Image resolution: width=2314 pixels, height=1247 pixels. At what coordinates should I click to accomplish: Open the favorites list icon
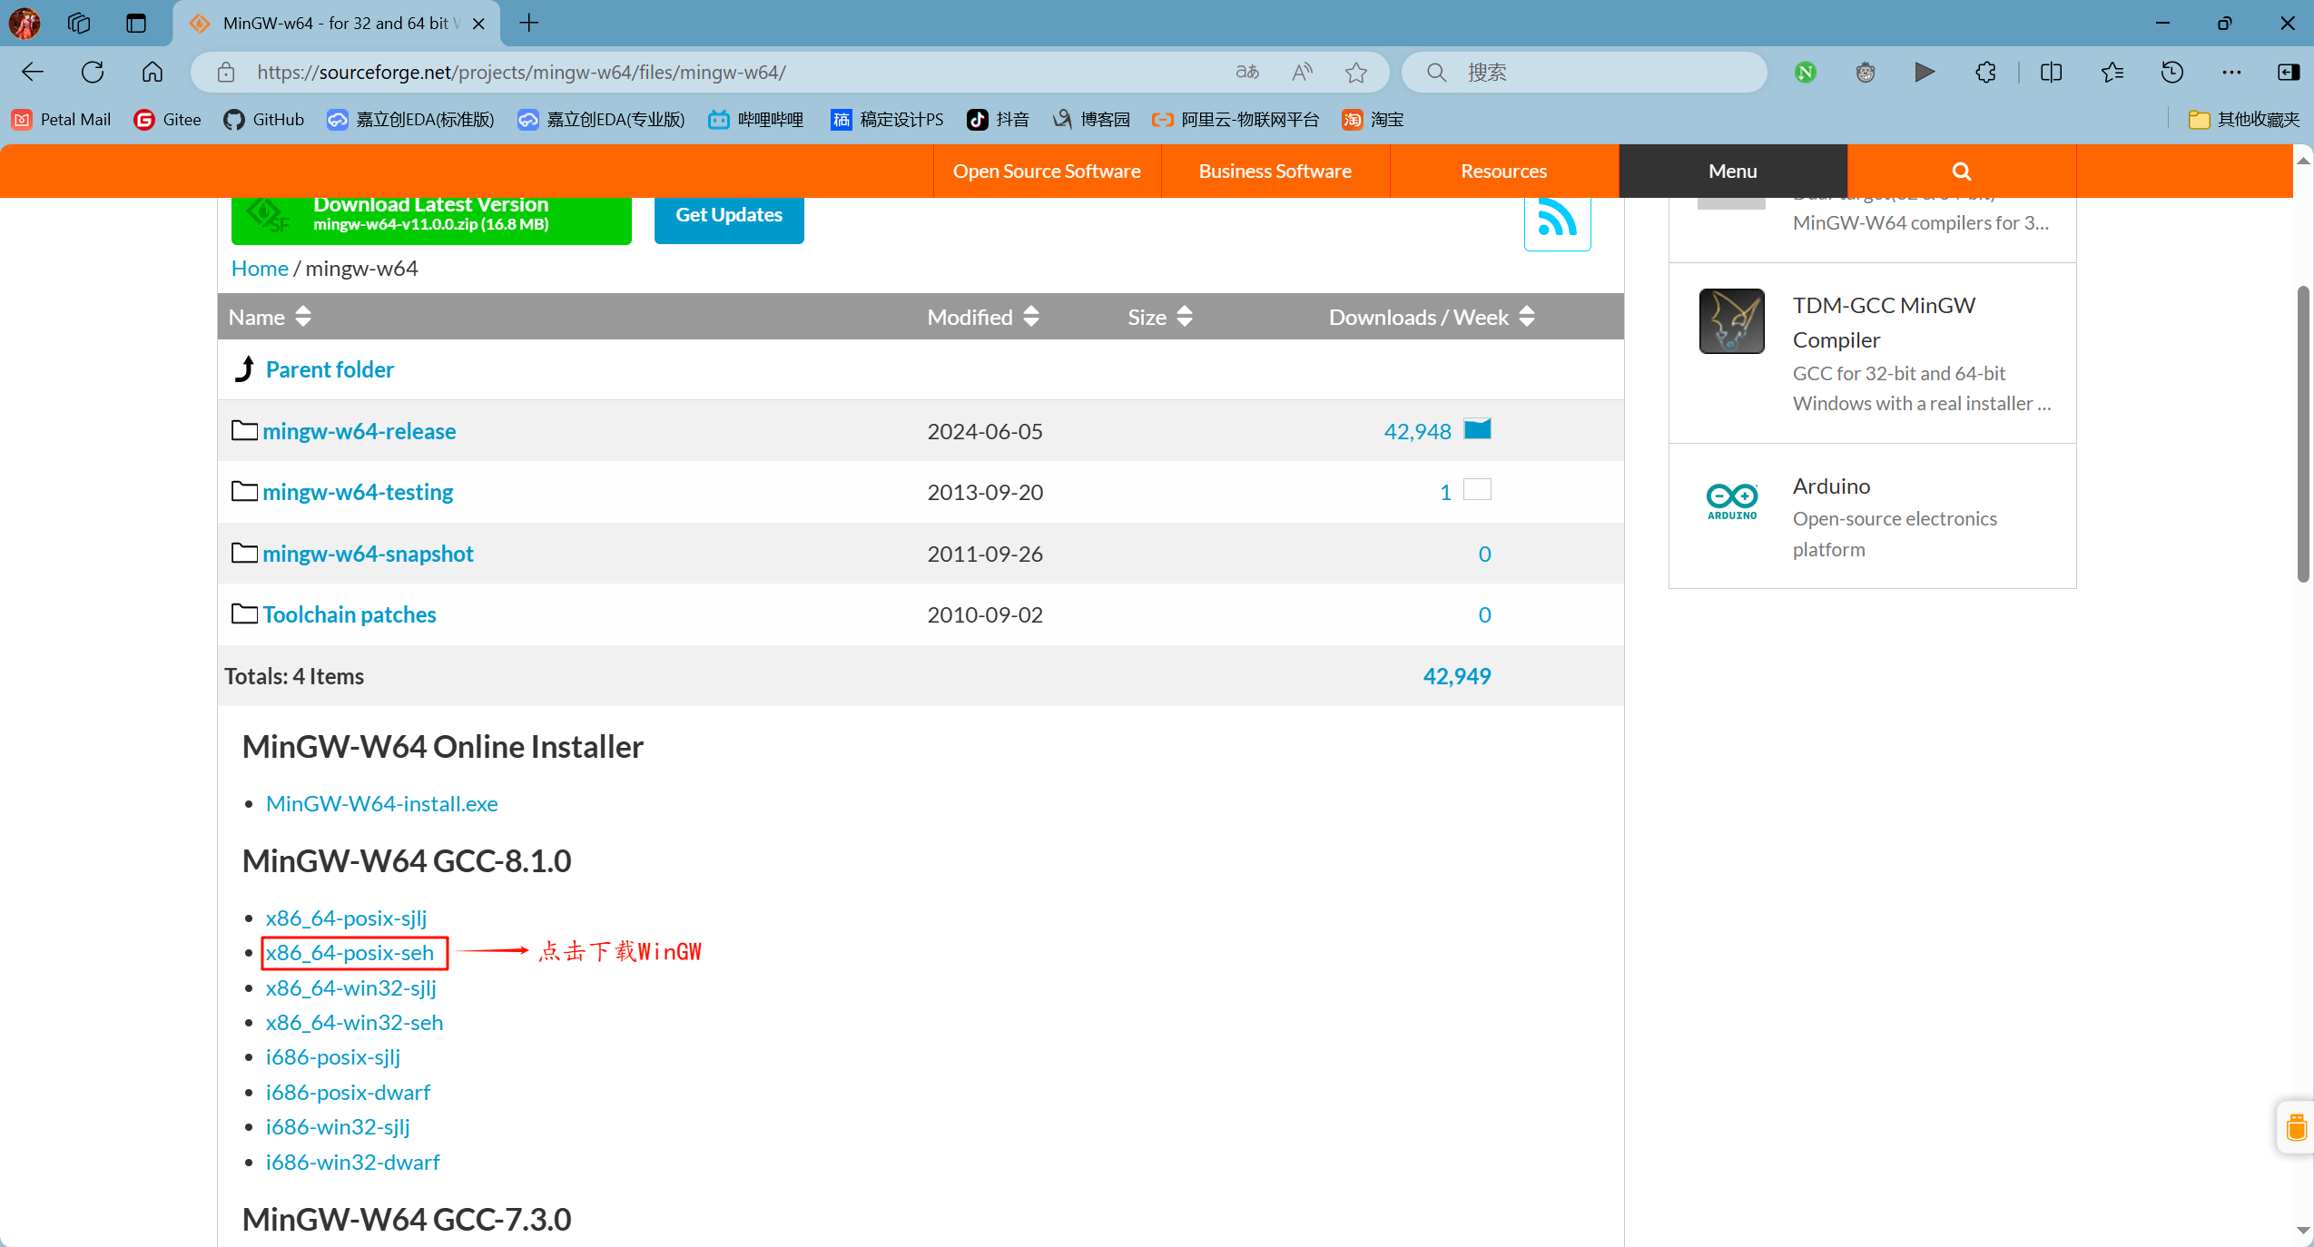2112,72
